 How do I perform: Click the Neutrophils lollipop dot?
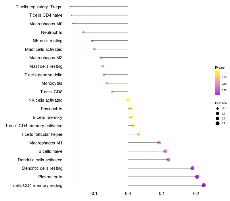tap(83, 32)
